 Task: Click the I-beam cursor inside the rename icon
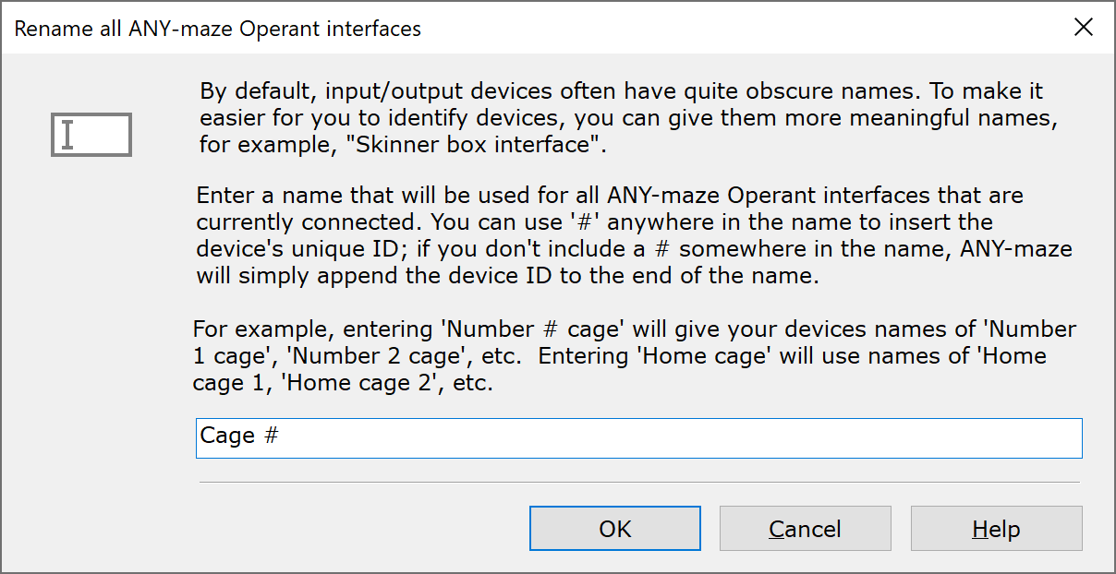(67, 135)
